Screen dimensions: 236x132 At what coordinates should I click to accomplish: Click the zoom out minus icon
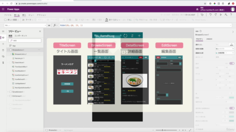click(x=153, y=130)
